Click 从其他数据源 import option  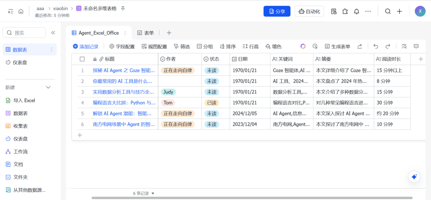(26, 190)
